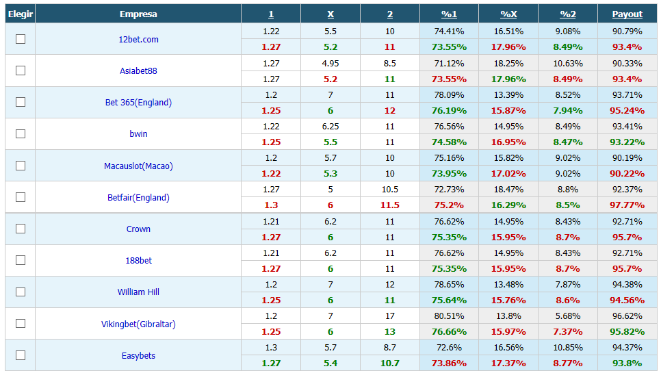
Task: Sort by the Payout column header
Action: pyautogui.click(x=627, y=14)
